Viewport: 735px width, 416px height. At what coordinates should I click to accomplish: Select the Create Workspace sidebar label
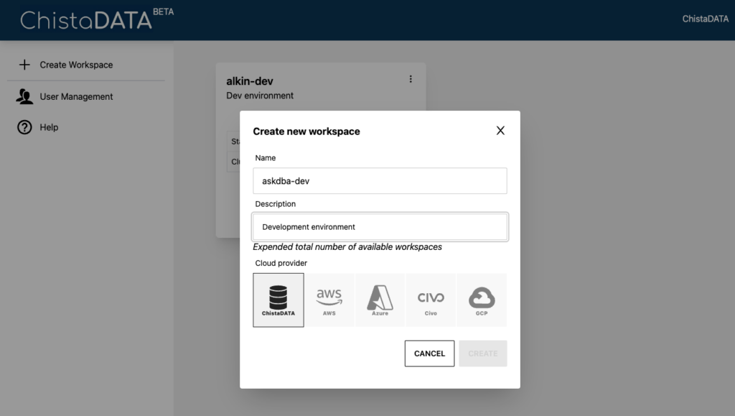point(76,65)
